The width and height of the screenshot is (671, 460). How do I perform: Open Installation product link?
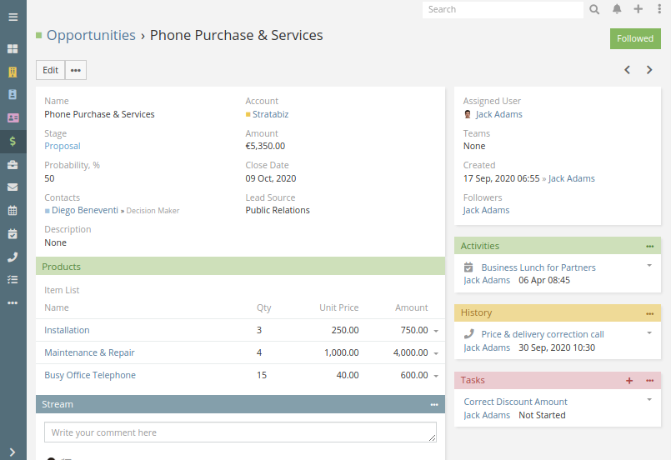click(67, 330)
